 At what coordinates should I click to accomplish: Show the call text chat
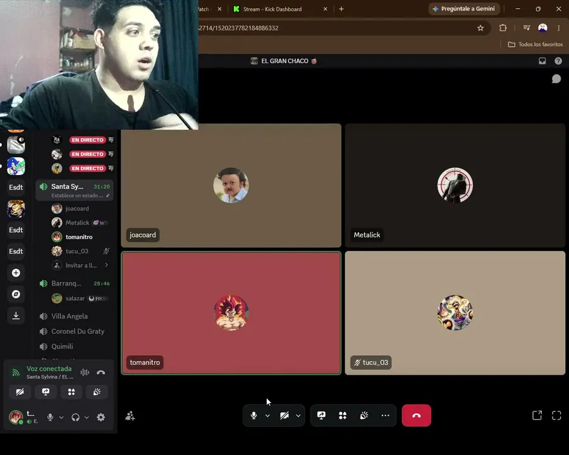(556, 79)
